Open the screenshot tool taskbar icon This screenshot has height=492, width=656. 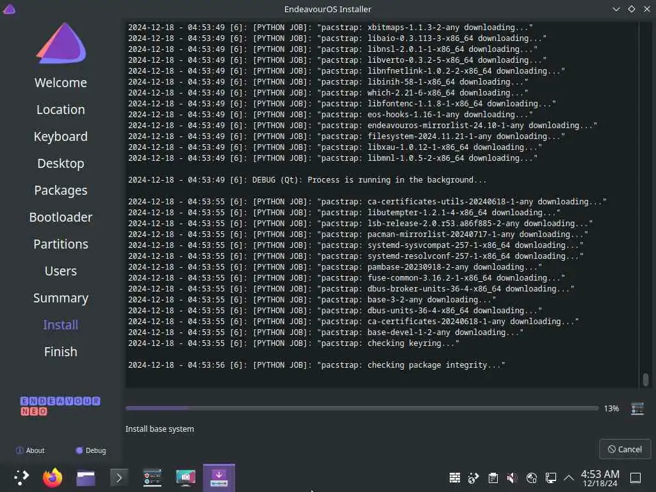pos(185,478)
